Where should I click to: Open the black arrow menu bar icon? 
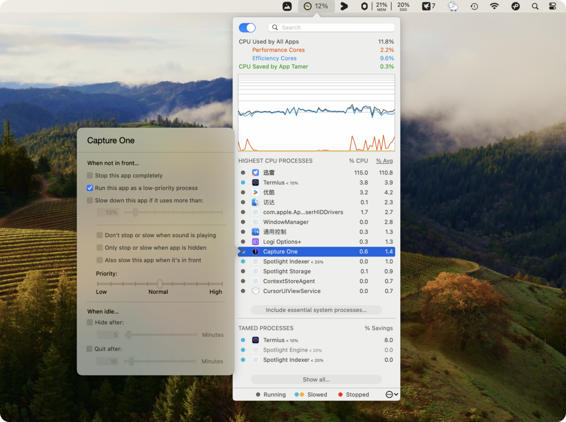pyautogui.click(x=344, y=6)
